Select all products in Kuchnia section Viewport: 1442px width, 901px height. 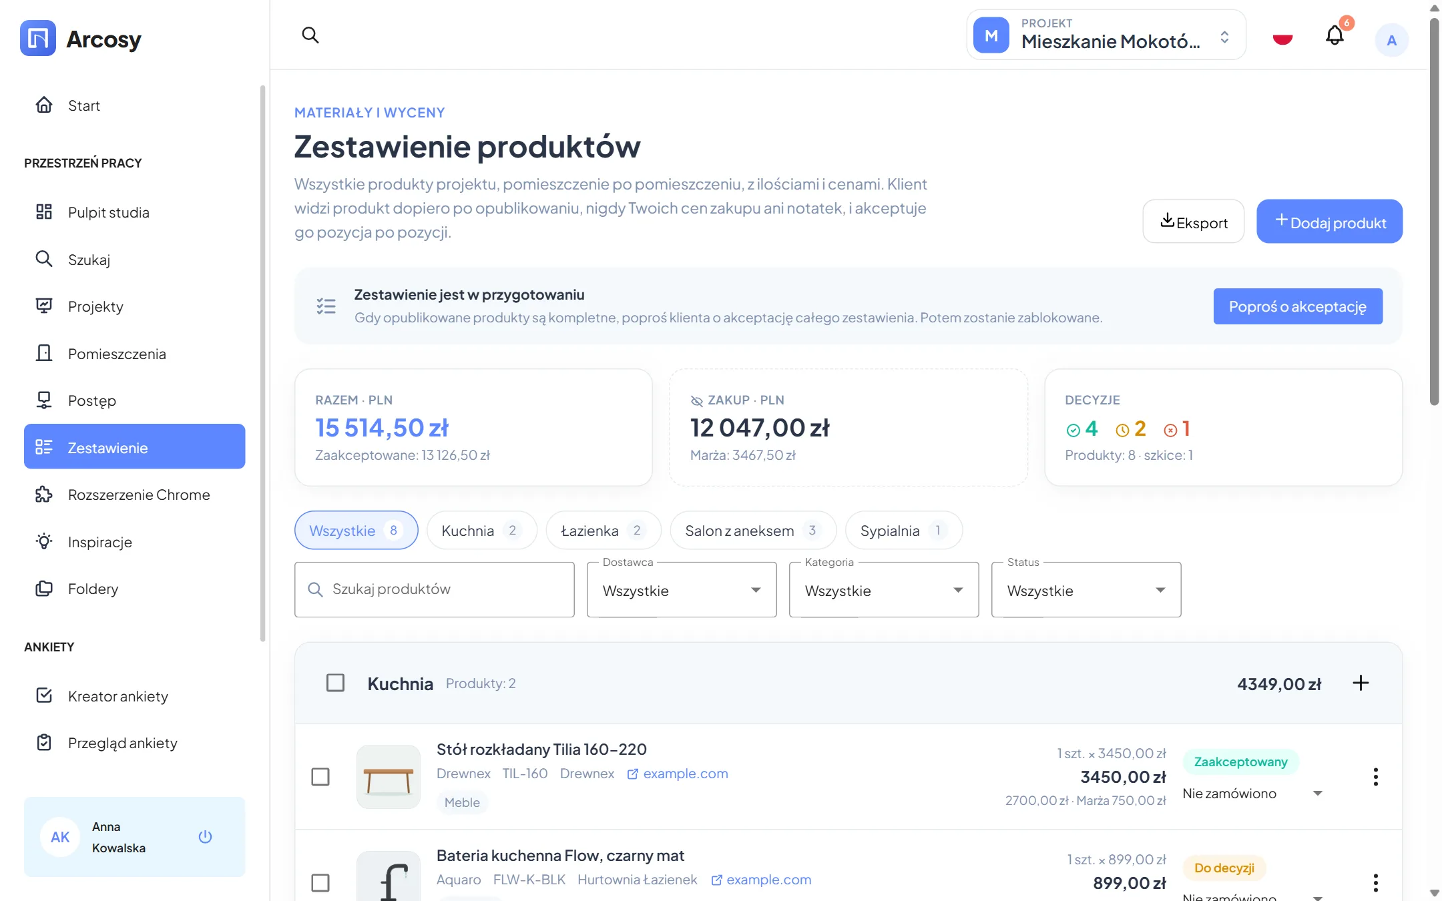(335, 683)
